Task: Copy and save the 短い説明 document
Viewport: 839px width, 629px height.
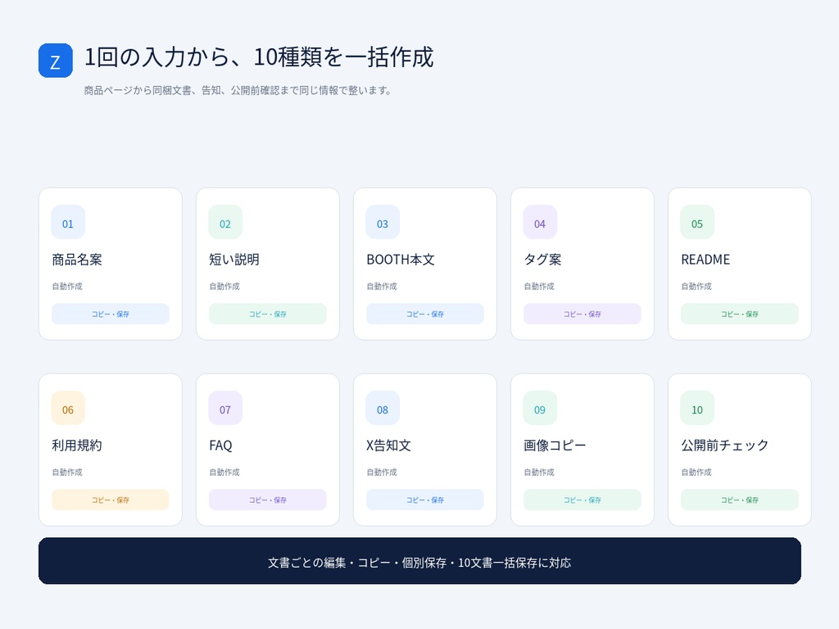Action: point(268,314)
